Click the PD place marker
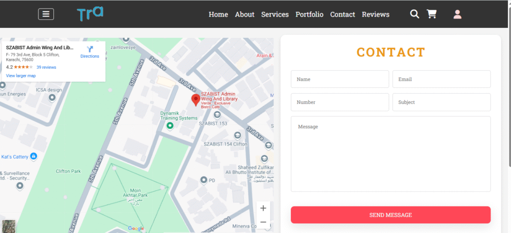 [204, 180]
